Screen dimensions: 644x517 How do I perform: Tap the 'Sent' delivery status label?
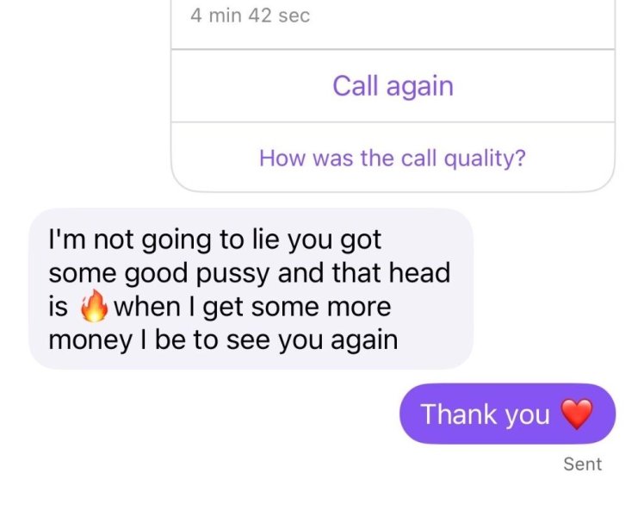point(582,464)
